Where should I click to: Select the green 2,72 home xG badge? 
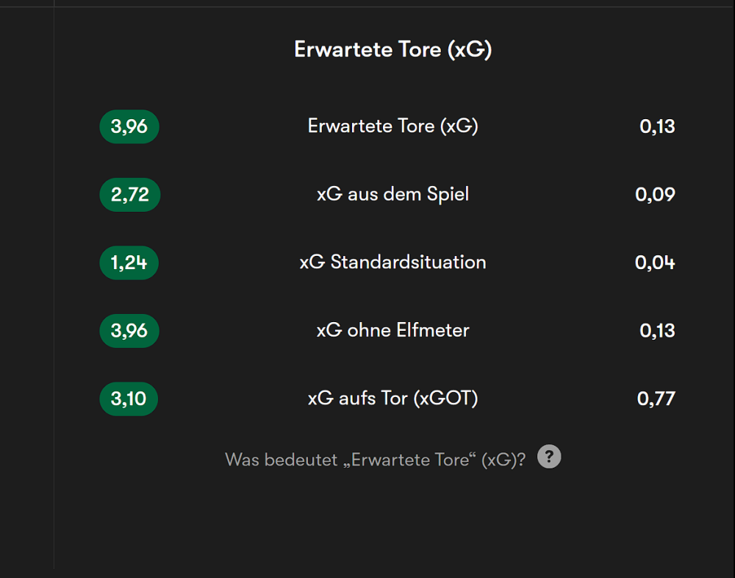[129, 195]
